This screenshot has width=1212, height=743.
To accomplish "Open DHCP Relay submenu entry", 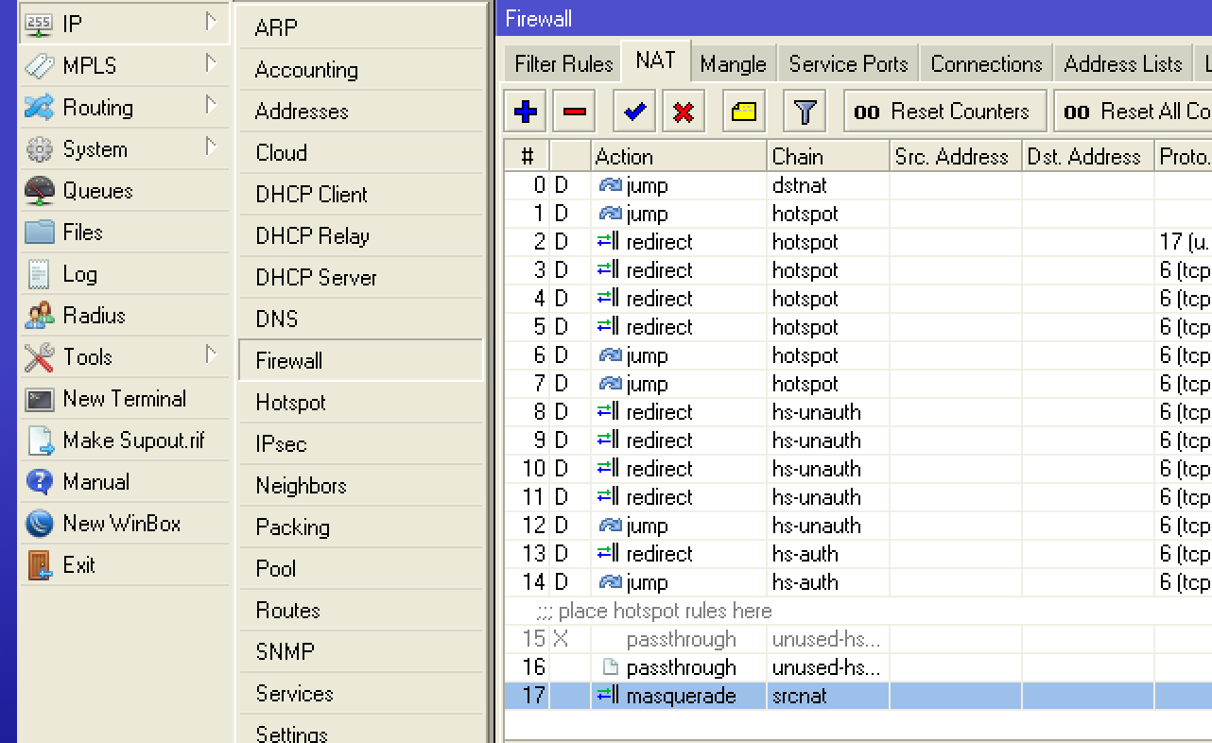I will (359, 236).
